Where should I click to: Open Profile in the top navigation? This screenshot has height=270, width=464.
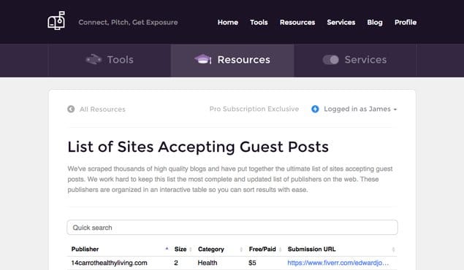(406, 23)
